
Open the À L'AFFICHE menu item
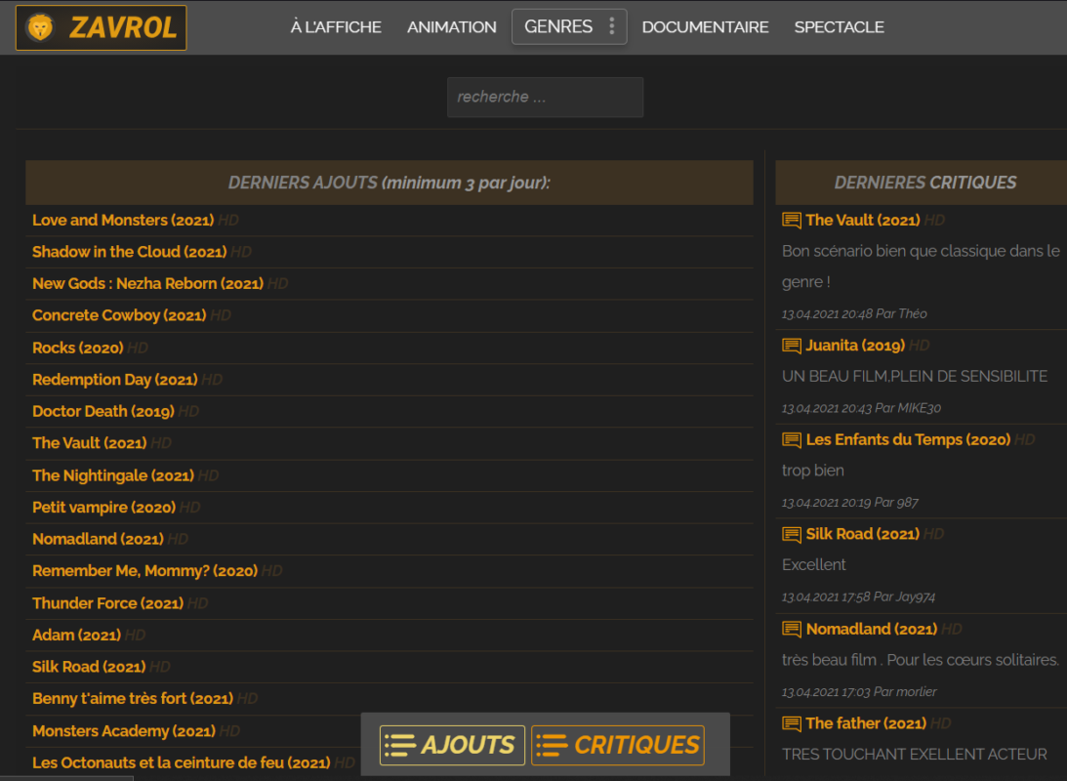point(336,27)
